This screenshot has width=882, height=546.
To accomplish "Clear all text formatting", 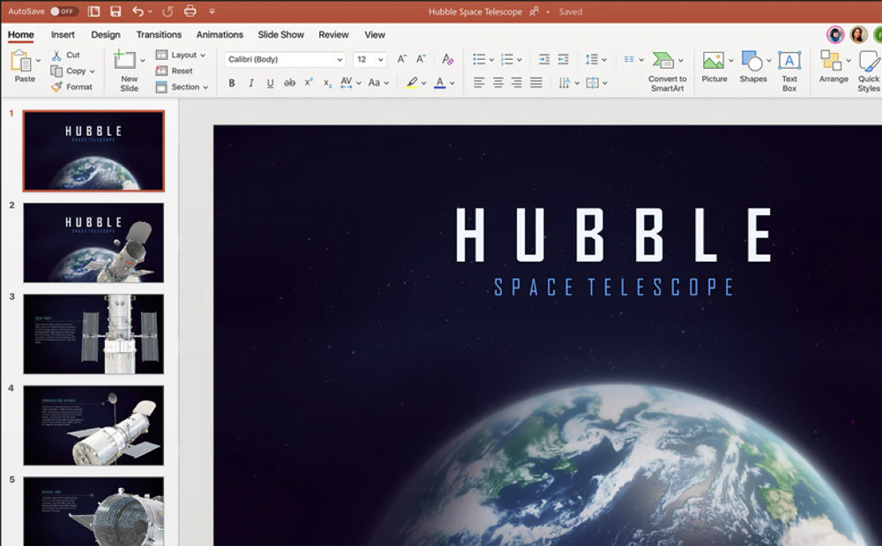I will click(448, 59).
